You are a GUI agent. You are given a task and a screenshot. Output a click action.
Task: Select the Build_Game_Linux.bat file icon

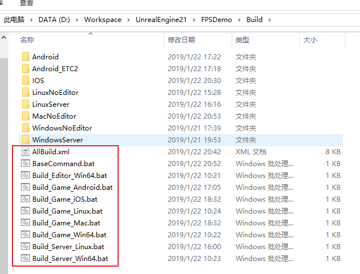click(x=25, y=211)
